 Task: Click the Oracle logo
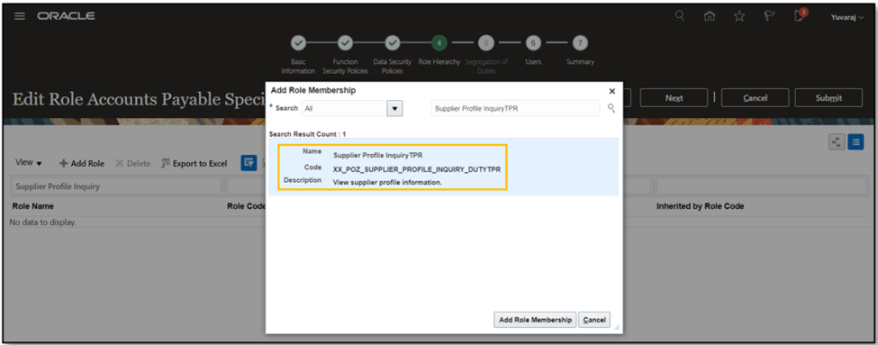[x=66, y=16]
